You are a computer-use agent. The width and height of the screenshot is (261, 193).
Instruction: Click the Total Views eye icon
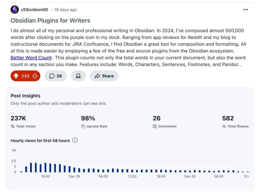(x=13, y=126)
